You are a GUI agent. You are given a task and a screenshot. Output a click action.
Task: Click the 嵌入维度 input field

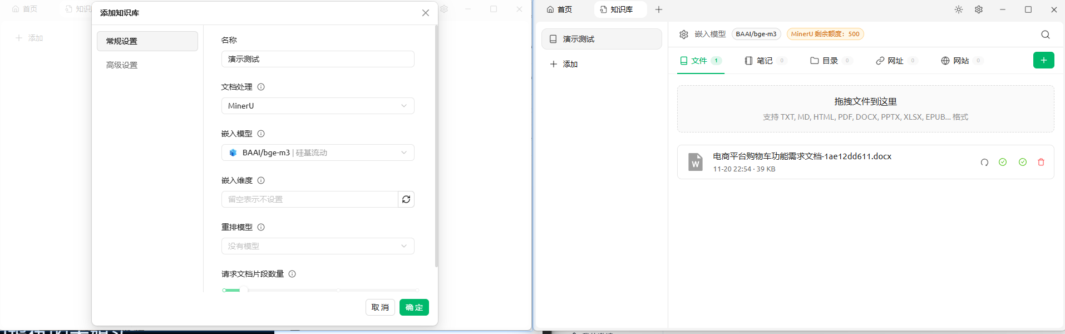pos(310,199)
